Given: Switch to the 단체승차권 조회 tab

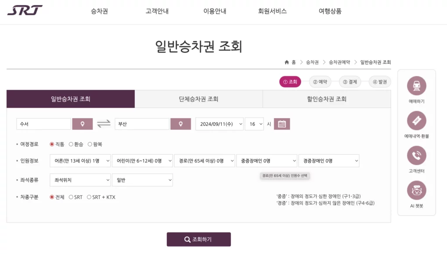Looking at the screenshot, I should pos(199,99).
